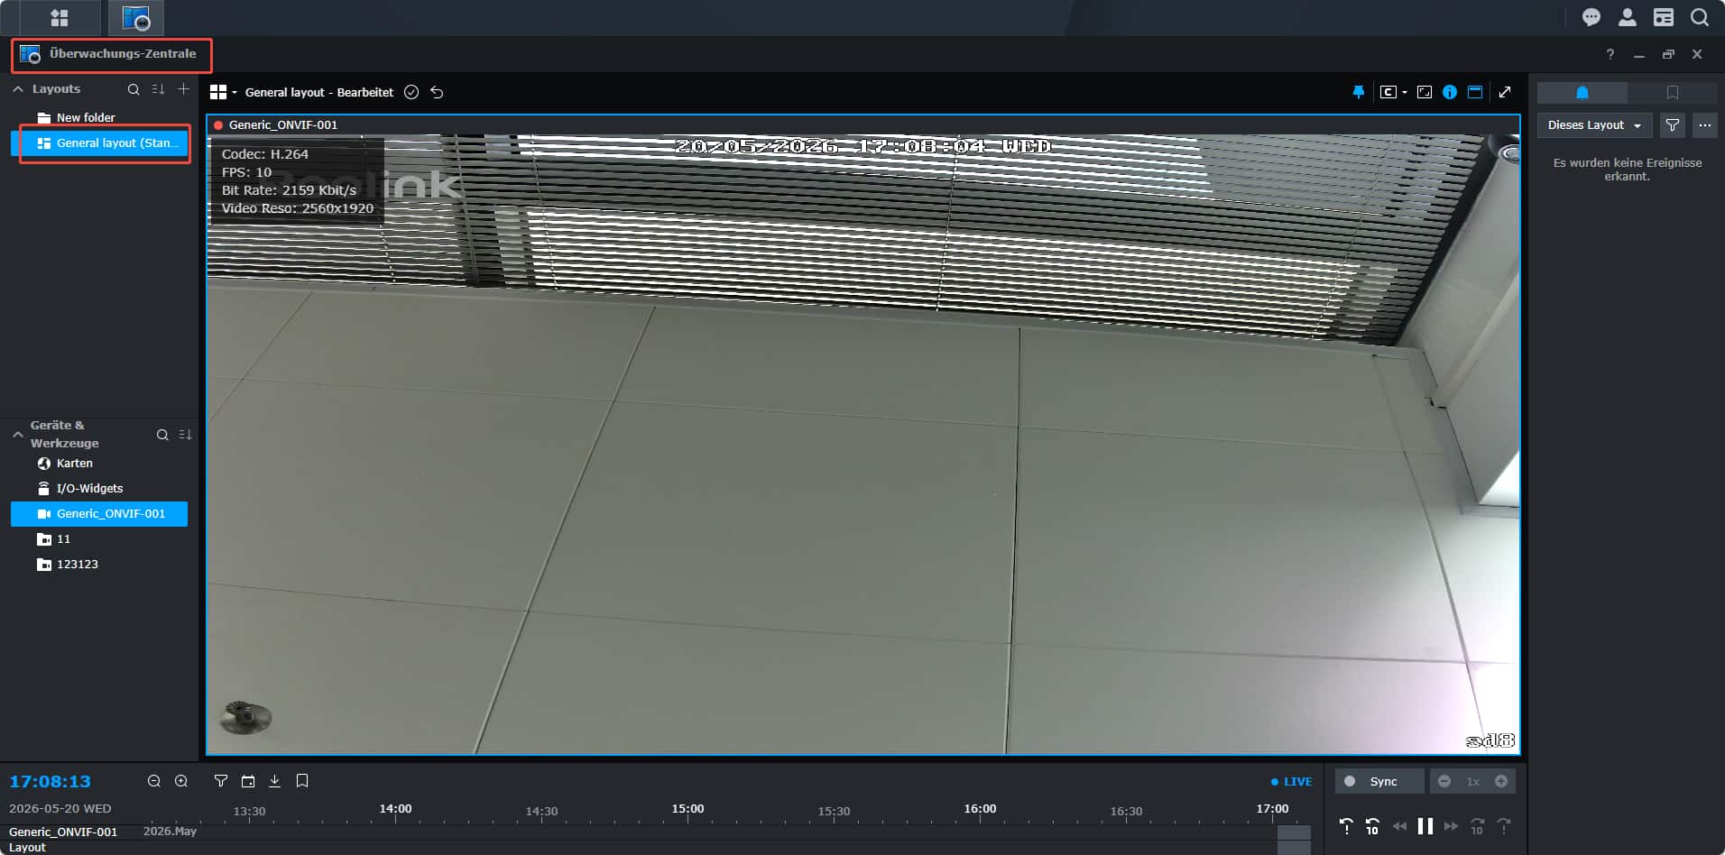Screen dimensions: 1725x855
Task: Open the timeline filter funnel
Action: pyautogui.click(x=221, y=781)
